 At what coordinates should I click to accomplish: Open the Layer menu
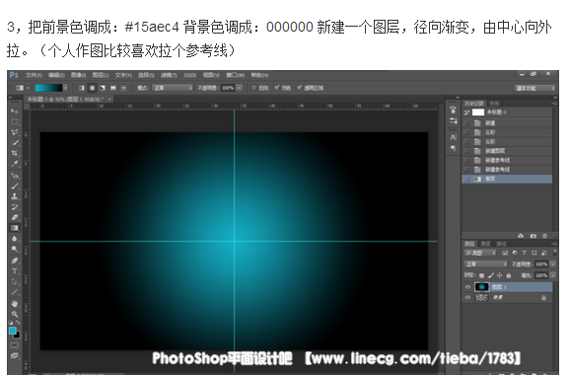[x=101, y=75]
